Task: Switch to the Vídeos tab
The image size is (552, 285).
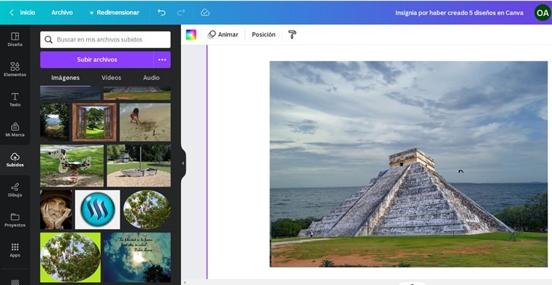Action: 111,78
